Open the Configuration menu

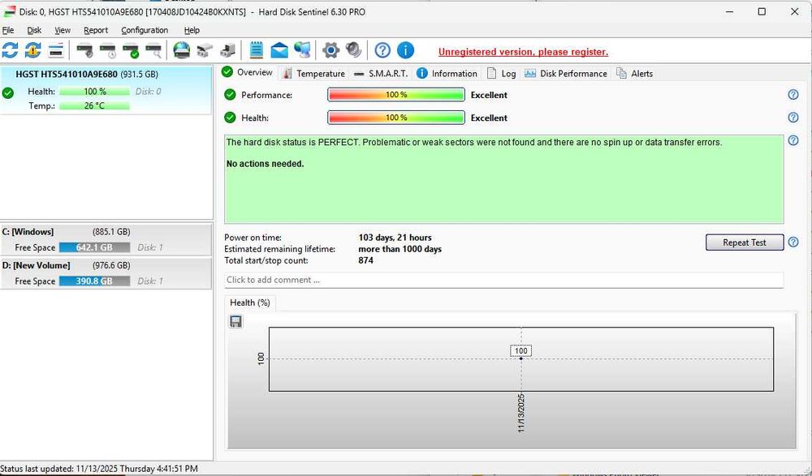click(145, 30)
